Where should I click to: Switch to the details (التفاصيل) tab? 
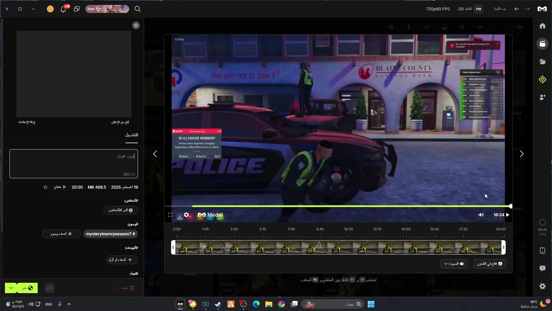click(x=132, y=135)
